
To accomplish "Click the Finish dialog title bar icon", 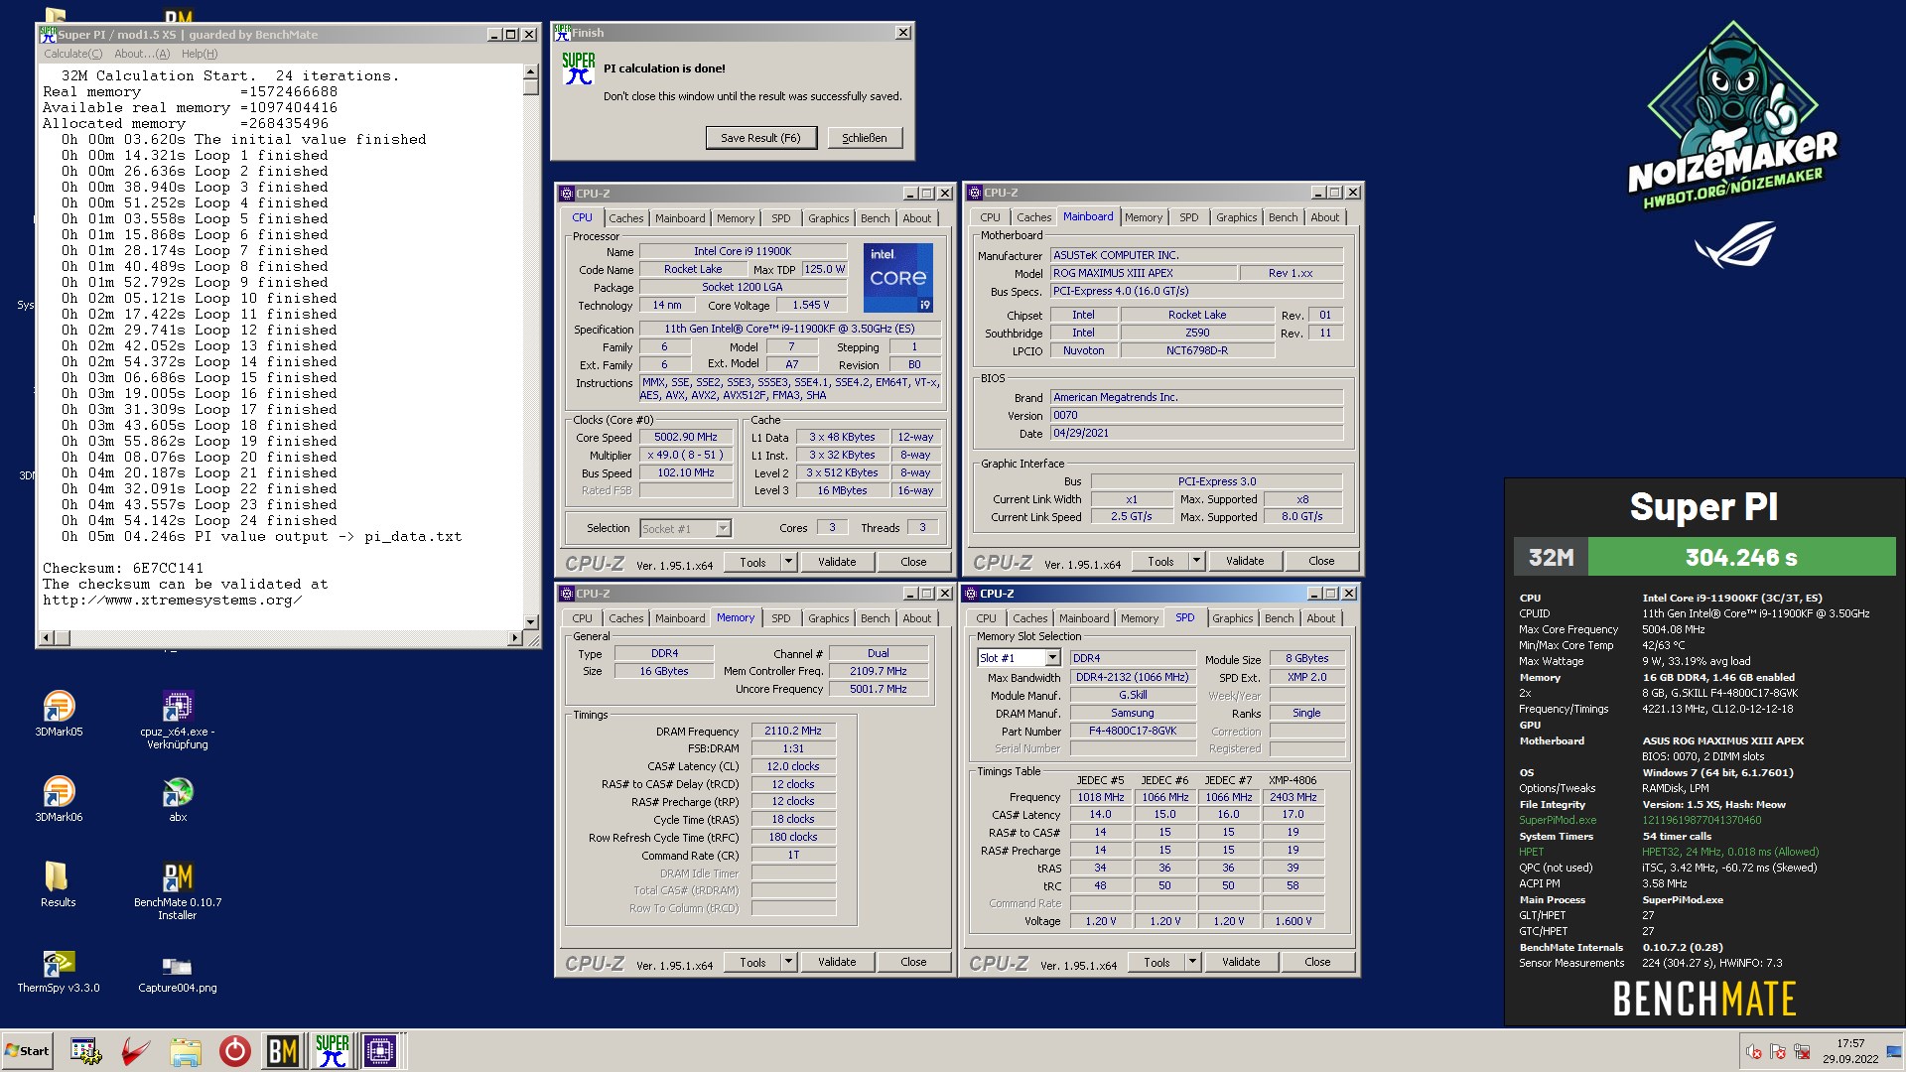I will point(563,33).
